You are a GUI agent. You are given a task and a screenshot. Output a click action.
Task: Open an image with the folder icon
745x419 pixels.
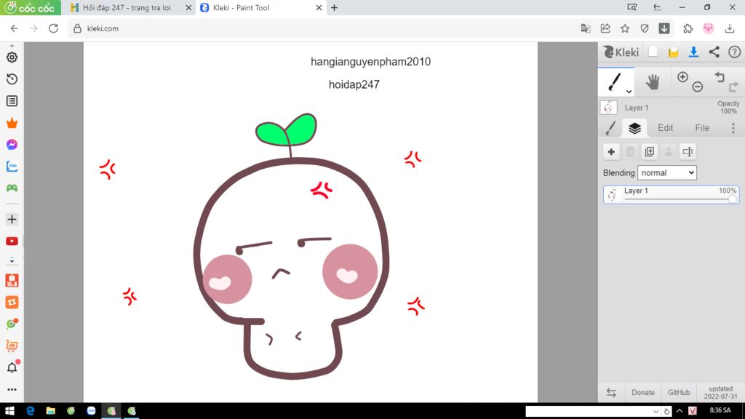coord(673,52)
